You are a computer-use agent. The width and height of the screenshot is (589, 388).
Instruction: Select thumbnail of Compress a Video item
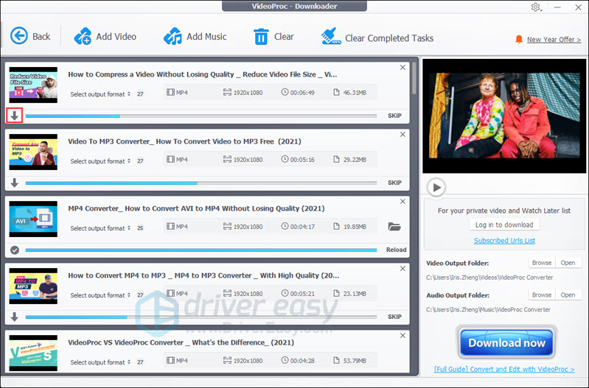pyautogui.click(x=33, y=85)
